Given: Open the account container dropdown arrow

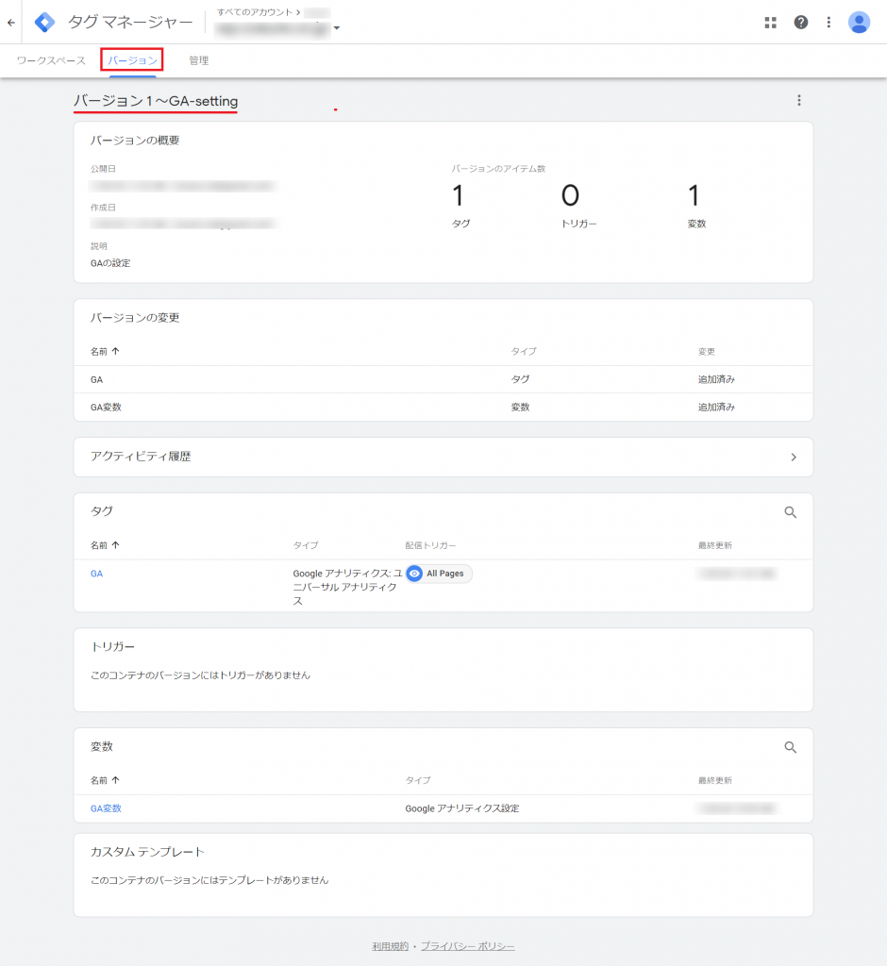Looking at the screenshot, I should tap(337, 28).
